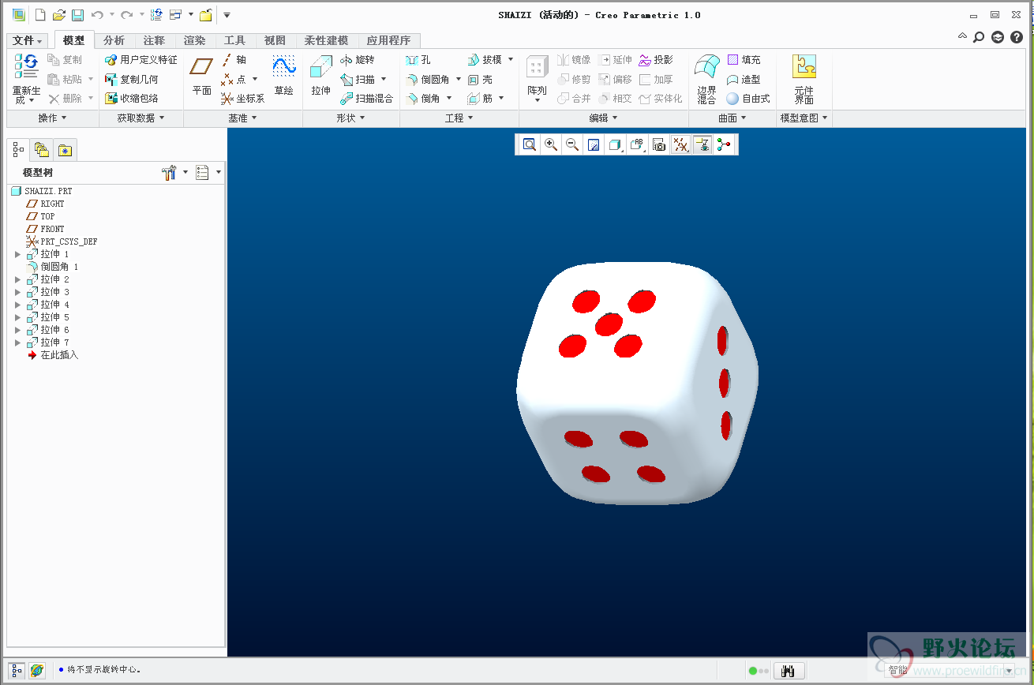This screenshot has width=1034, height=685.
Task: Click the zoom in icon in graphics toolbar
Action: (x=551, y=144)
